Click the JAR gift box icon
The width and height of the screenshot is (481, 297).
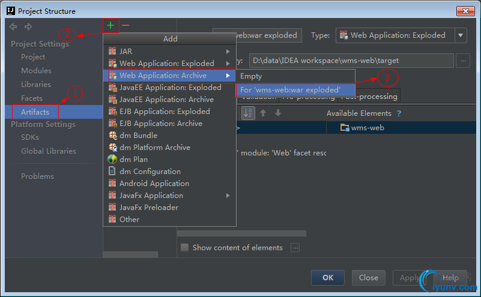tap(112, 51)
